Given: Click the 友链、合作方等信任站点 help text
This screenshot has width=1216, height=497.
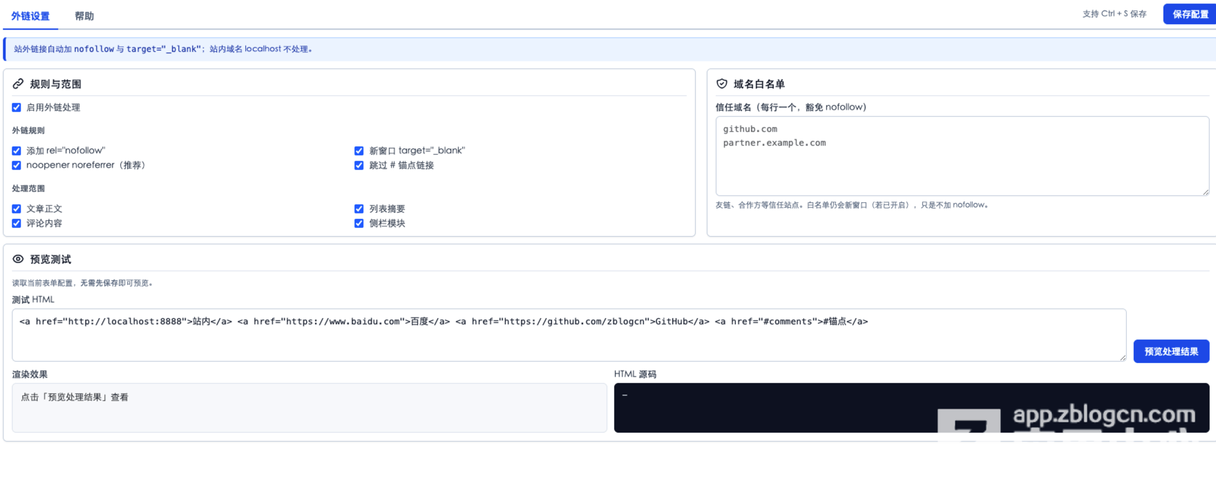Looking at the screenshot, I should point(852,205).
